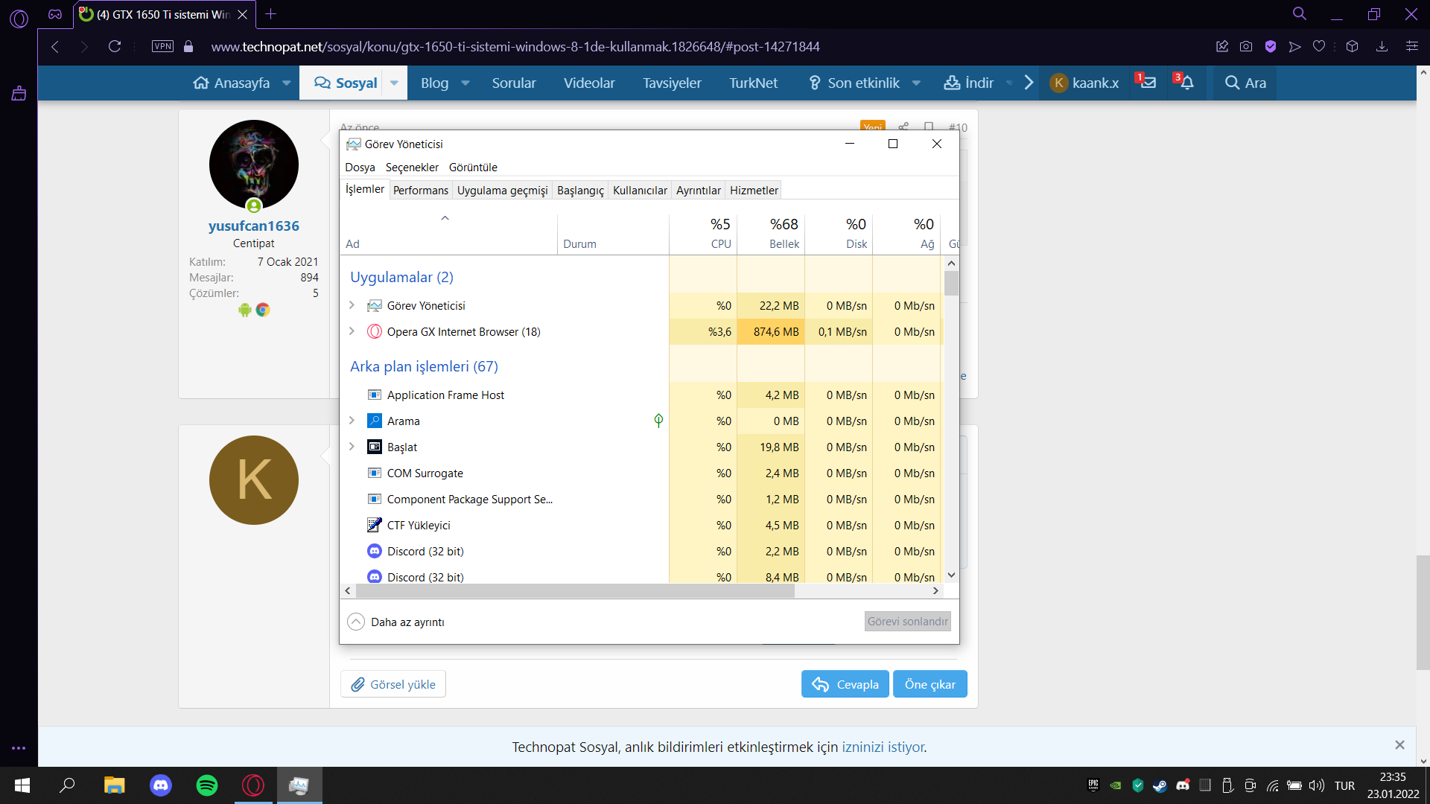This screenshot has width=1430, height=804.
Task: Switch to the Performans tab
Action: (x=420, y=191)
